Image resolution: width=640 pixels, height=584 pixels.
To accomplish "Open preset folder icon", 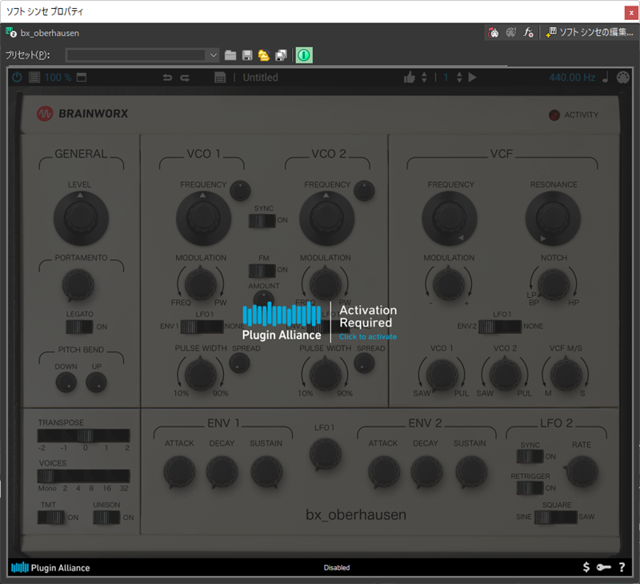I will click(x=230, y=55).
